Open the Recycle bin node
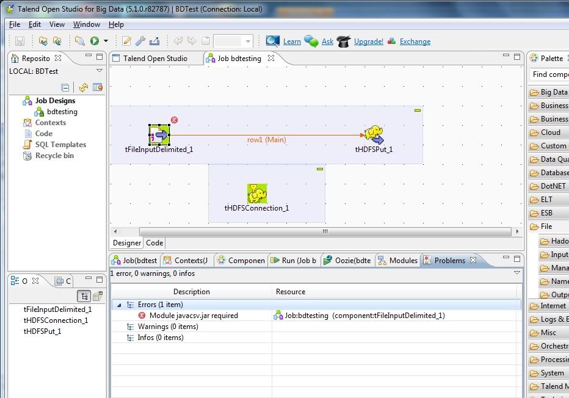Image resolution: width=569 pixels, height=398 pixels. tap(54, 156)
